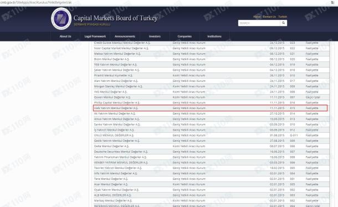Select Delta Menkul Değerler A.Ş. row
Viewport: 338px width, 207px height.
pyautogui.click(x=212, y=146)
